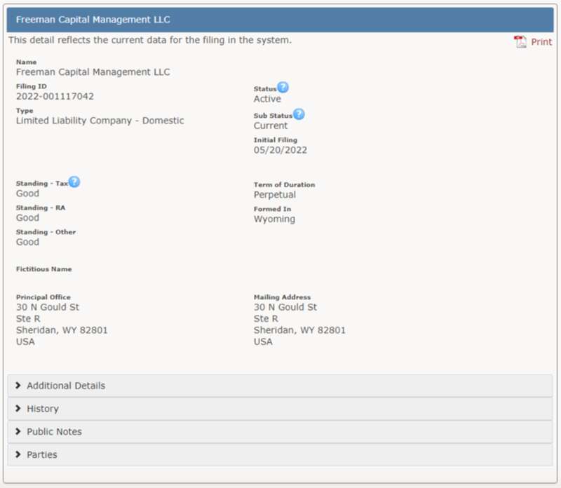
Task: Click the Freeman Capital Management LLC header bar
Action: click(280, 20)
